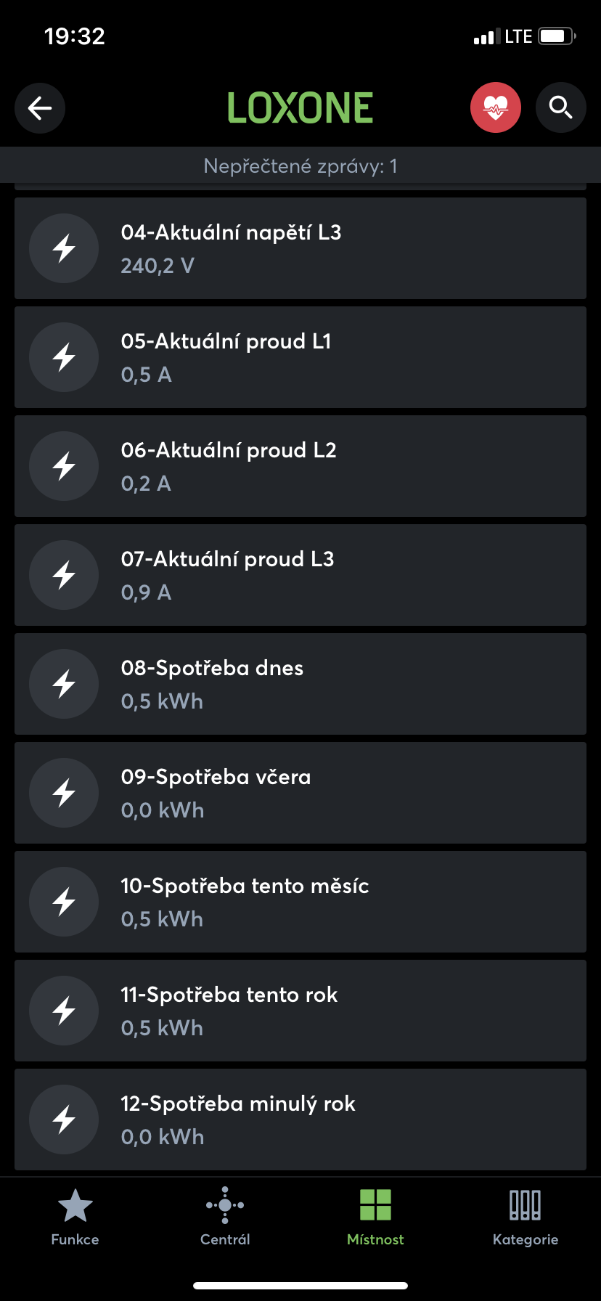
Task: Open the 06-Aktuální proud L2 entry
Action: (x=300, y=466)
